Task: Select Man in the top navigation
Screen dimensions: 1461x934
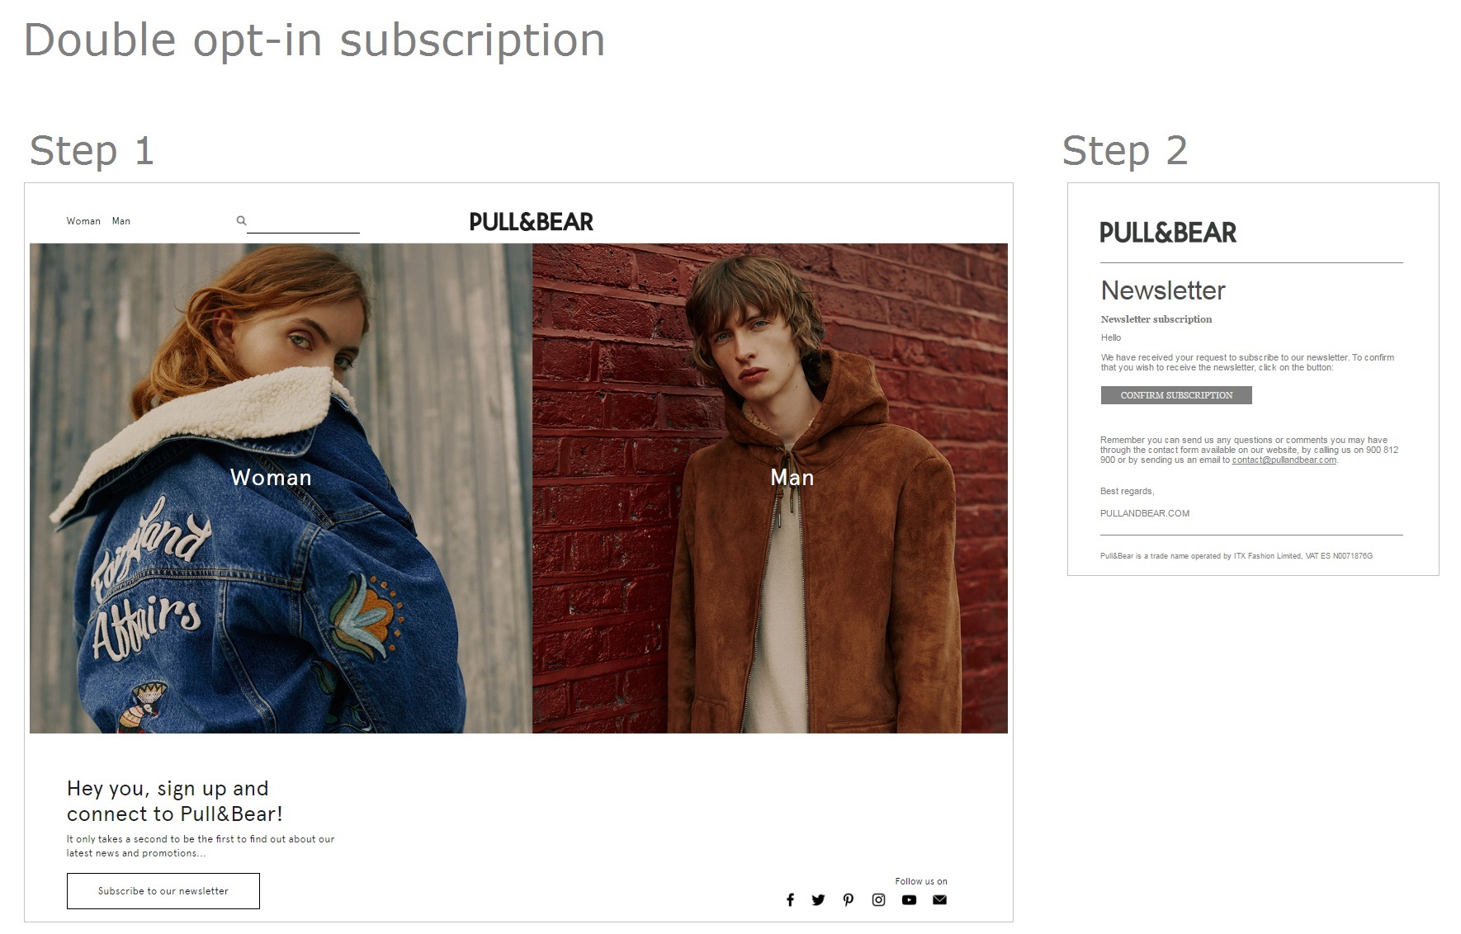Action: click(121, 221)
